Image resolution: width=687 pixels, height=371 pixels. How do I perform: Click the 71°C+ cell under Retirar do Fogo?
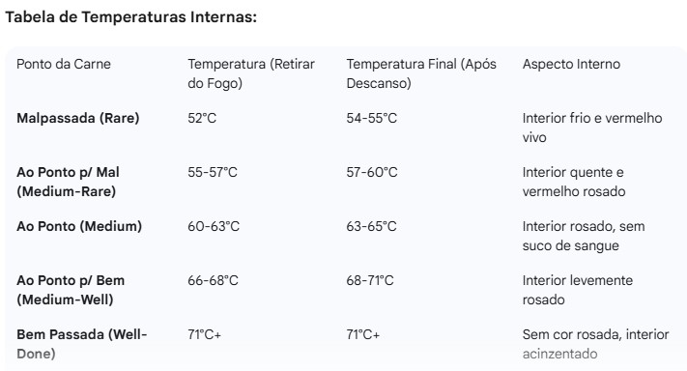pyautogui.click(x=205, y=334)
